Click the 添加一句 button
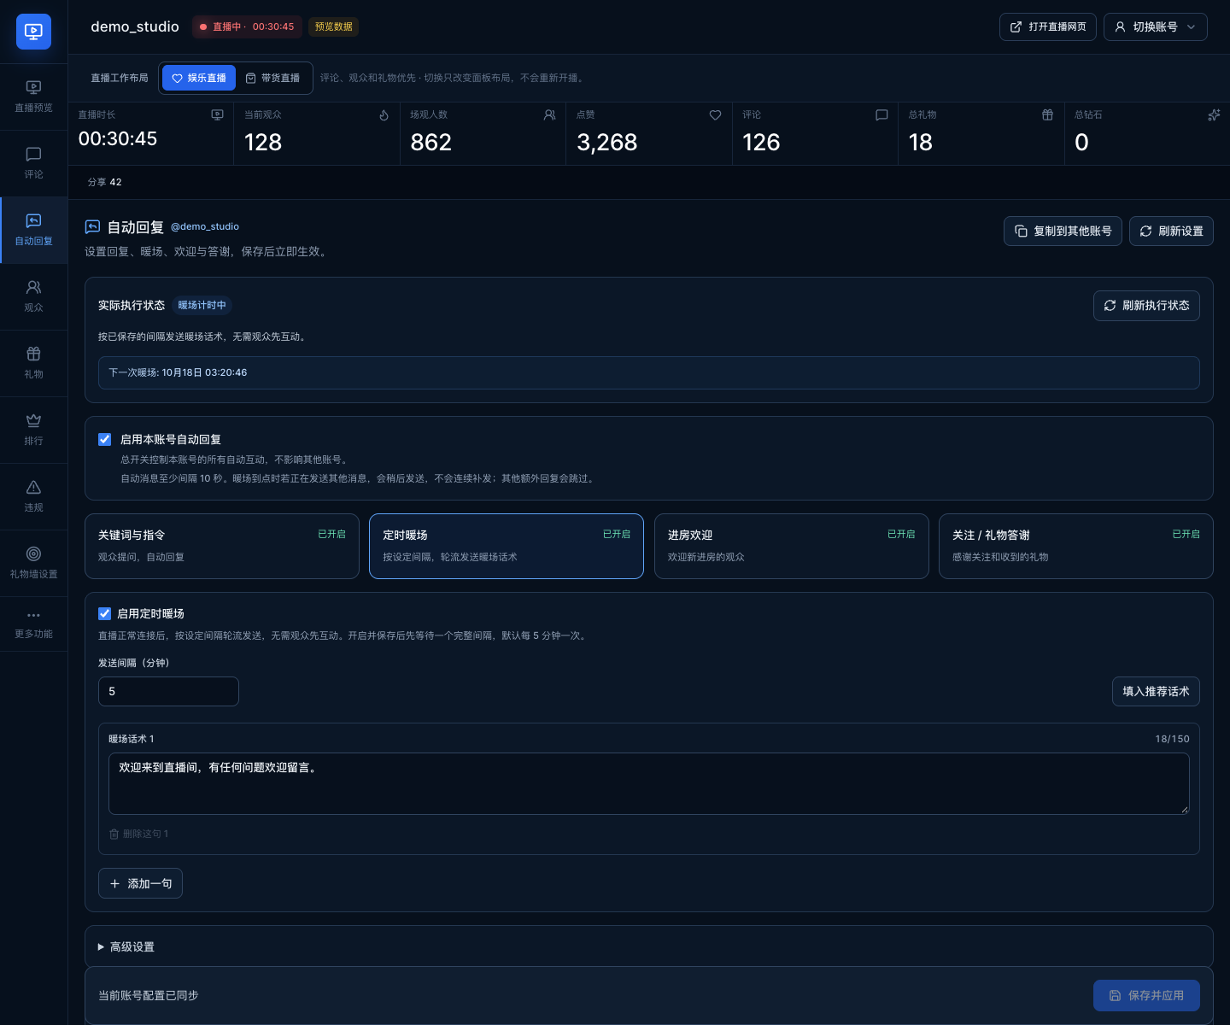Image resolution: width=1230 pixels, height=1025 pixels. pyautogui.click(x=141, y=883)
